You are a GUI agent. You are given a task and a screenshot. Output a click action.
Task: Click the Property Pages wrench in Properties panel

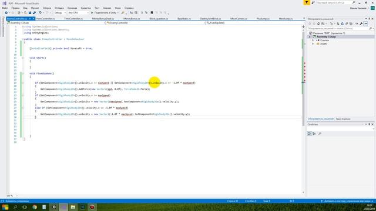[x=320, y=134]
